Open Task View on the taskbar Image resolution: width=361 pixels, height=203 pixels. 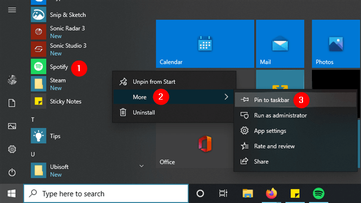pyautogui.click(x=223, y=194)
